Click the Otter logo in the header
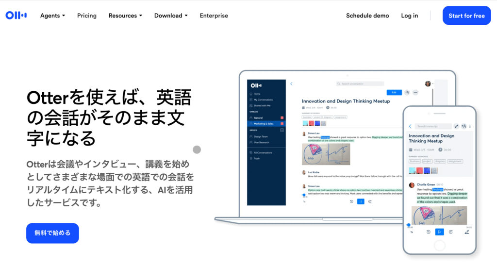 click(x=16, y=15)
